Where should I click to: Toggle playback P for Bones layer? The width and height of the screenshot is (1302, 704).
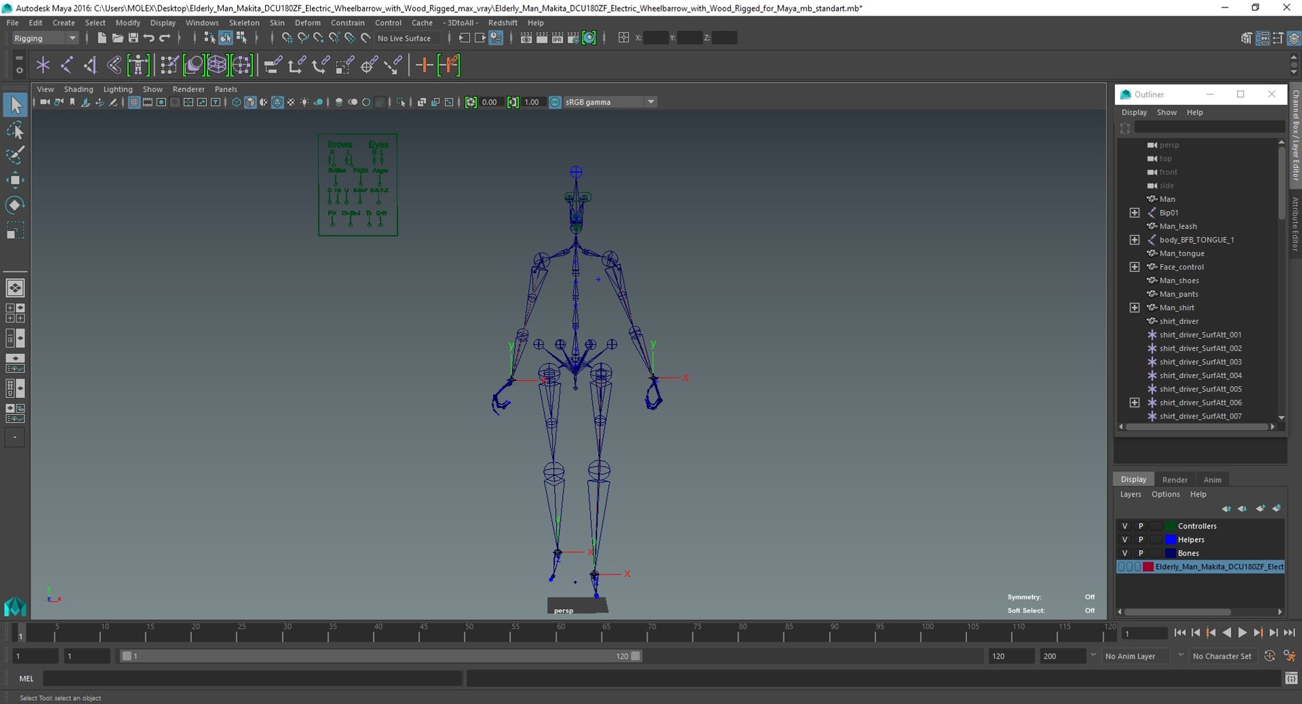pos(1141,553)
